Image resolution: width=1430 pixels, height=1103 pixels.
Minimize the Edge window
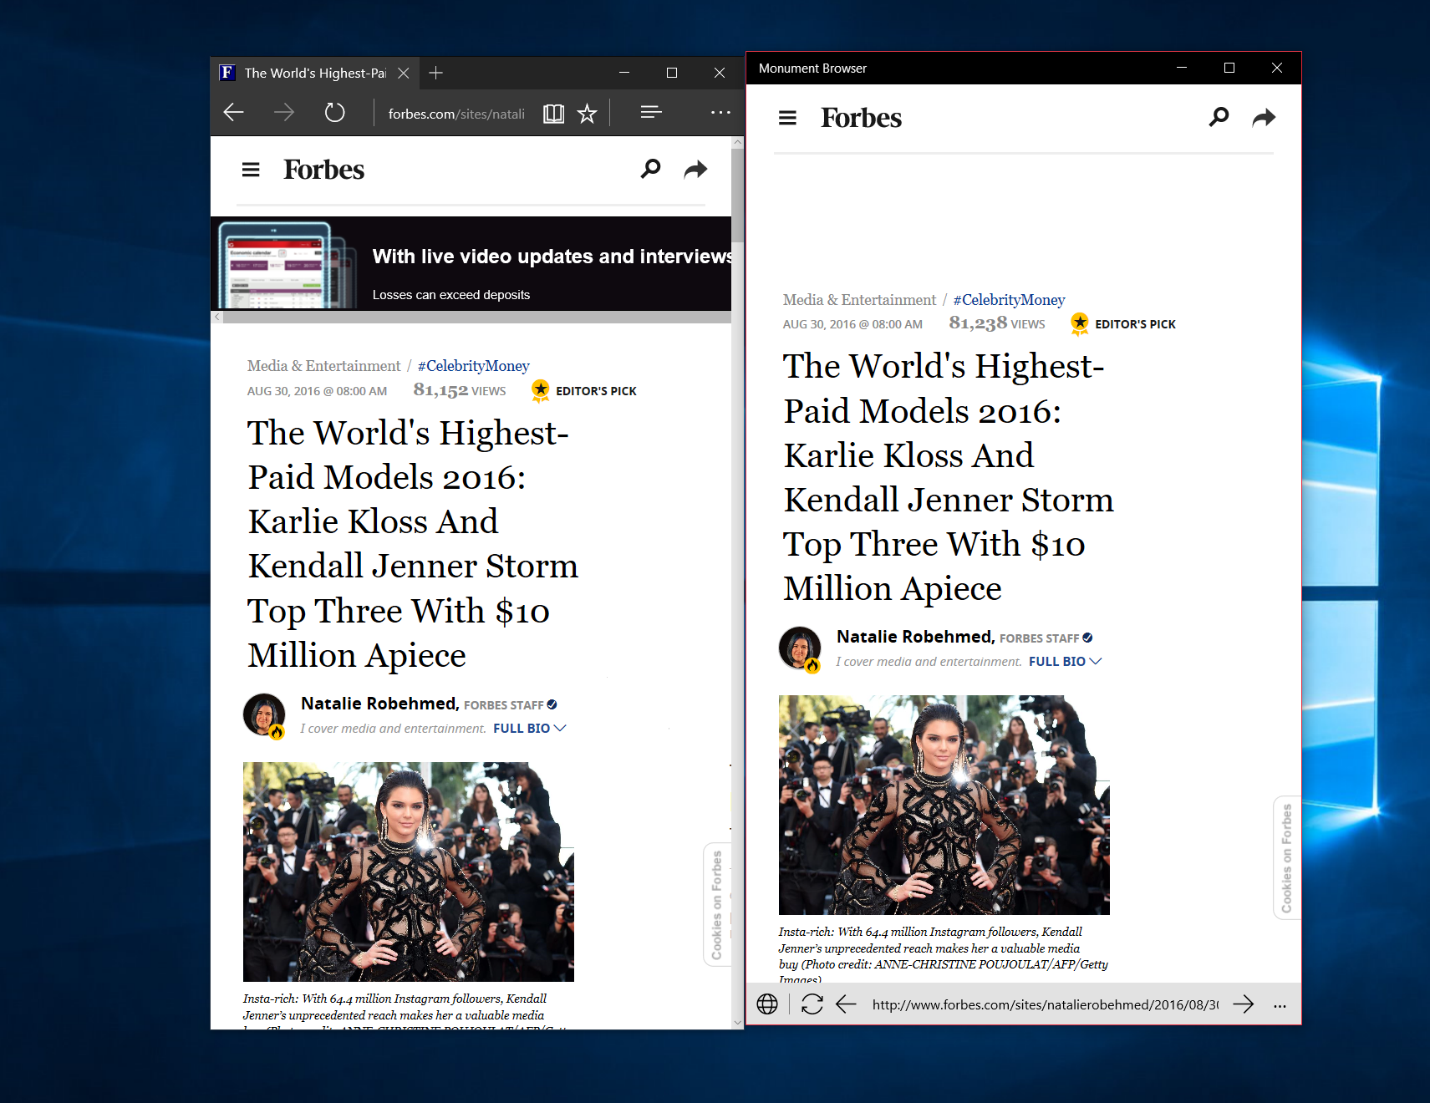click(x=624, y=73)
